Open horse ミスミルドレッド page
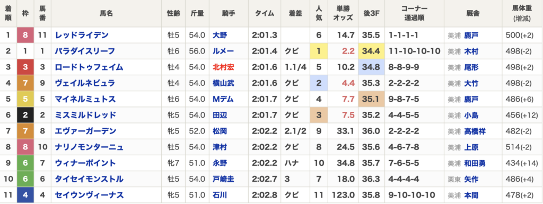The height and width of the screenshot is (204, 543). [x=85, y=116]
